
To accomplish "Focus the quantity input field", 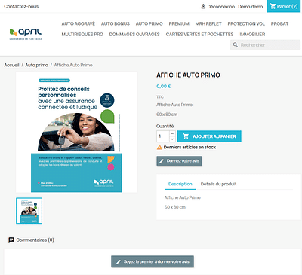I will click(163, 136).
